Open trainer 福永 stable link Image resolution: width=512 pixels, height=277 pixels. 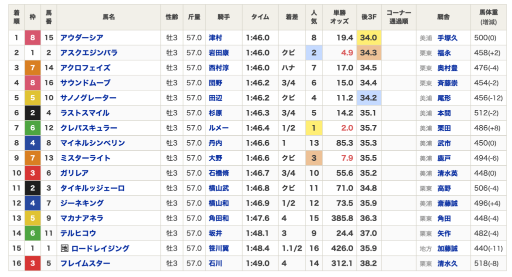(x=444, y=53)
